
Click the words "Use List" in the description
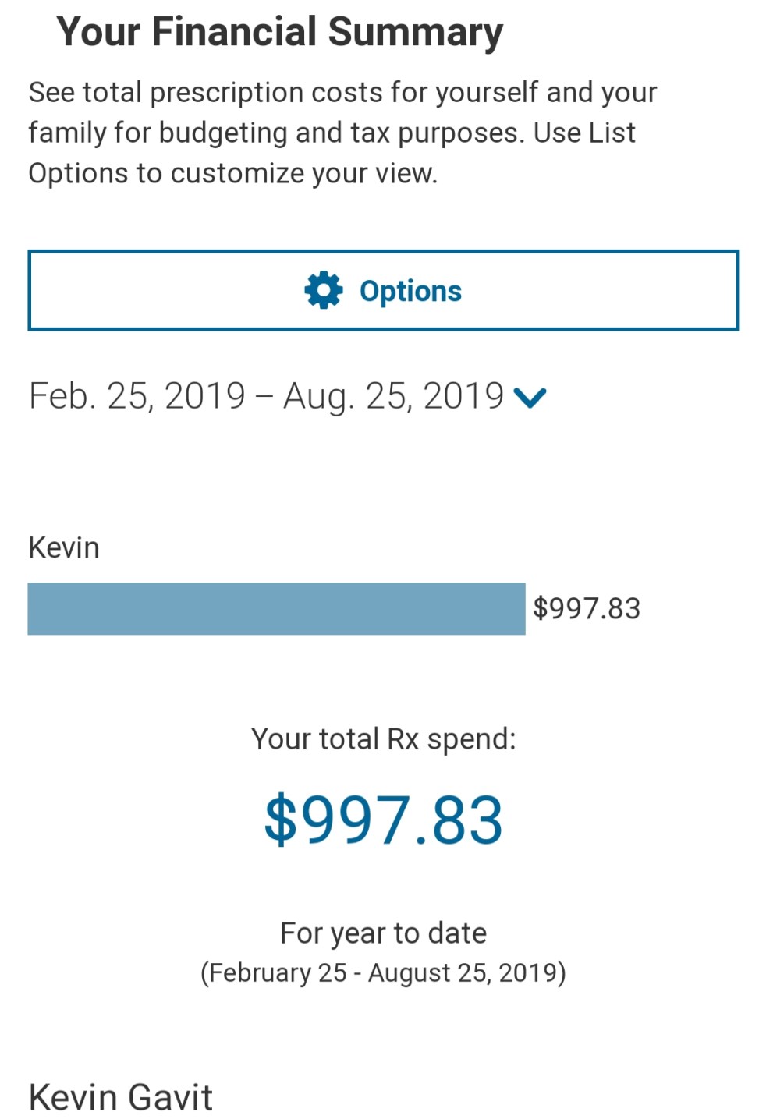(585, 133)
